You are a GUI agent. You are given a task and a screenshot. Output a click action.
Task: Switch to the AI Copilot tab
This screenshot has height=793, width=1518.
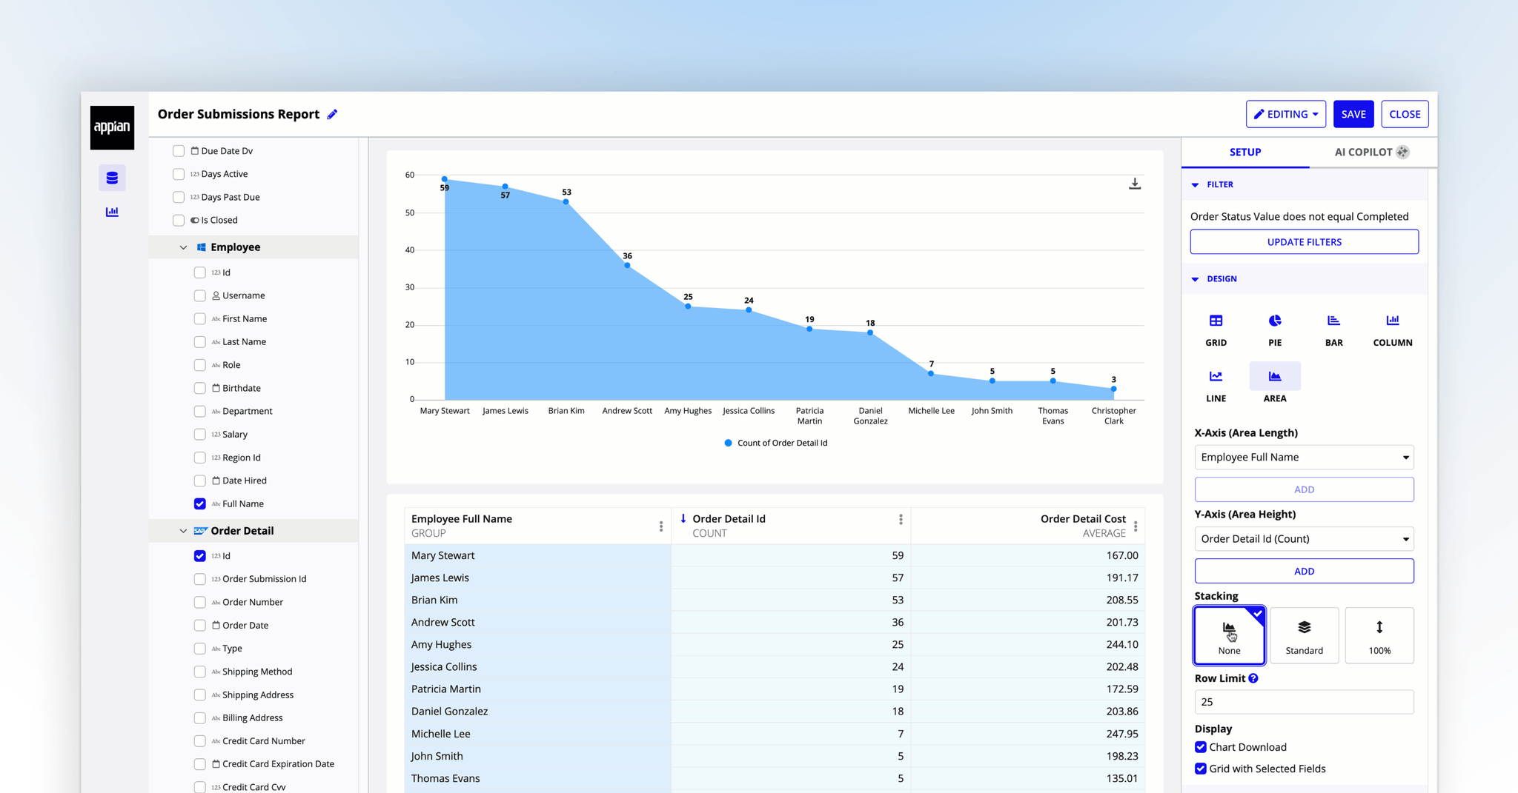click(1371, 152)
